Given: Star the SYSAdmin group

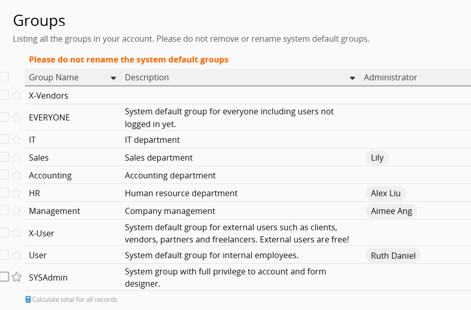Looking at the screenshot, I should click(16, 277).
